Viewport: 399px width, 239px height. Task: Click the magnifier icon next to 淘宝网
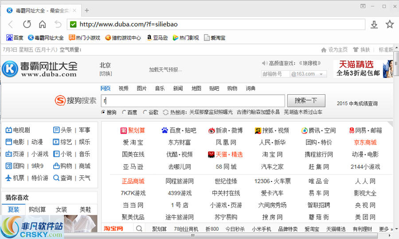pos(139,228)
